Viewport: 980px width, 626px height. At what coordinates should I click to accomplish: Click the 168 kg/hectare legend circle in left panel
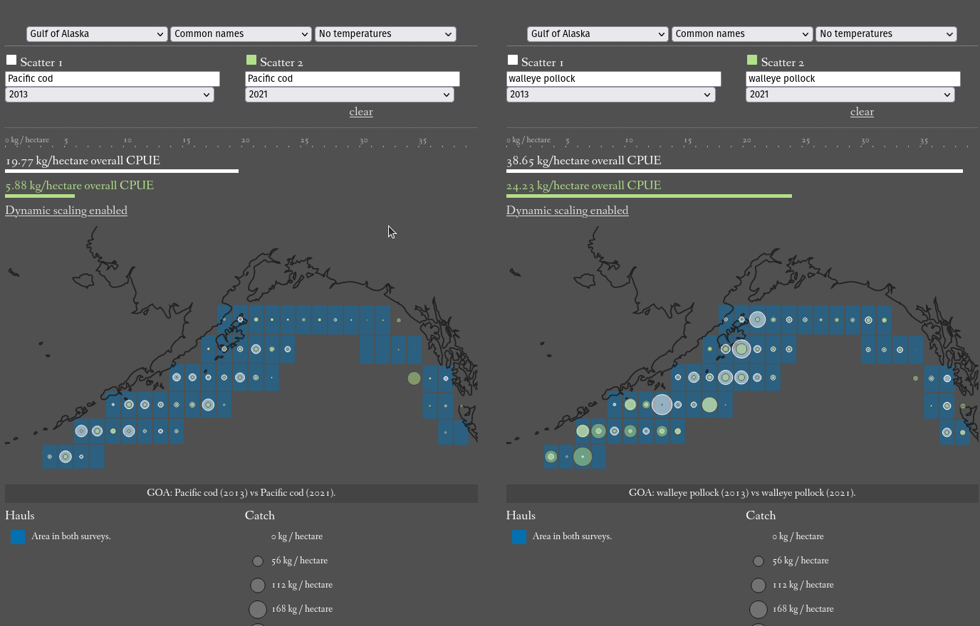[x=258, y=610]
